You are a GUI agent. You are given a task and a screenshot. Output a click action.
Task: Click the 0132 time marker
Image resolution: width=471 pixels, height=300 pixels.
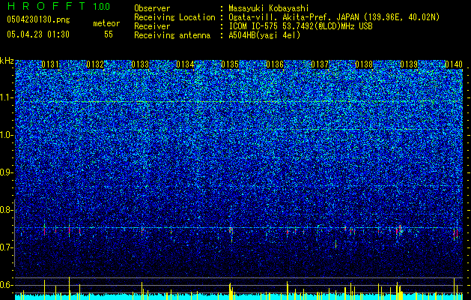pyautogui.click(x=95, y=64)
